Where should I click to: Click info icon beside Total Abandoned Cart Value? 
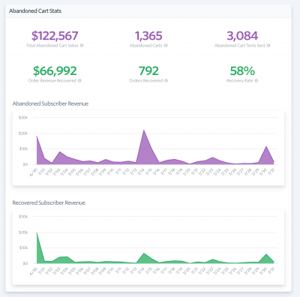82,46
